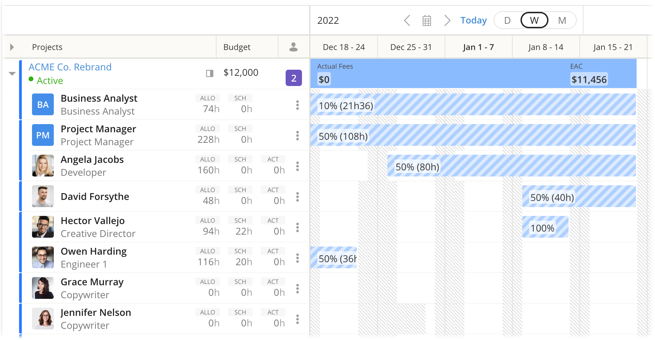Screen dimensions: 655x340
Task: Advance to next week with right arrow
Action: (x=447, y=20)
